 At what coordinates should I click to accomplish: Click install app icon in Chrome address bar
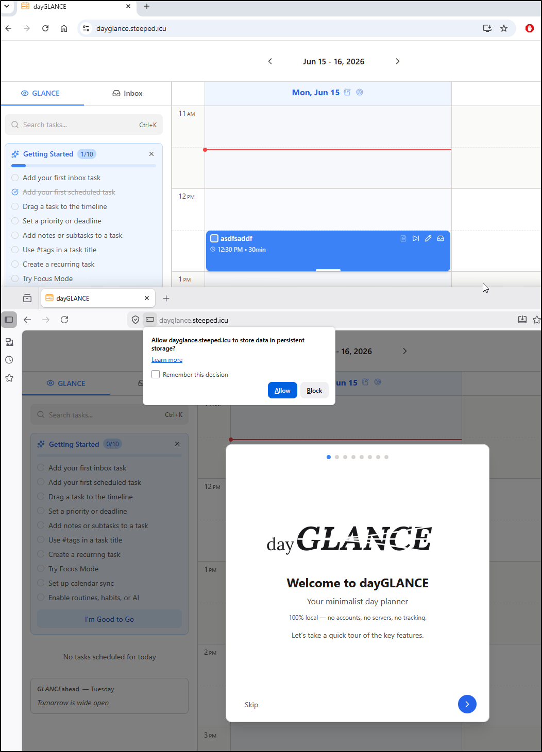pyautogui.click(x=487, y=28)
